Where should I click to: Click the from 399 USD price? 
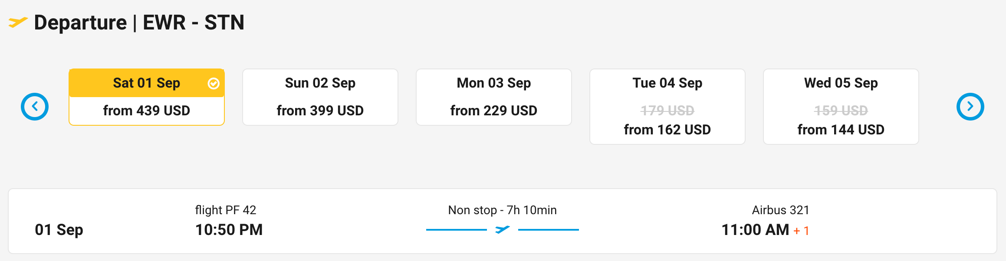(x=320, y=111)
